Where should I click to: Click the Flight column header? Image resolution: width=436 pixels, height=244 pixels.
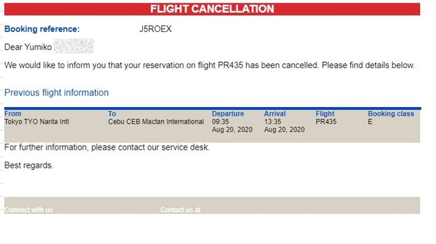click(x=325, y=114)
